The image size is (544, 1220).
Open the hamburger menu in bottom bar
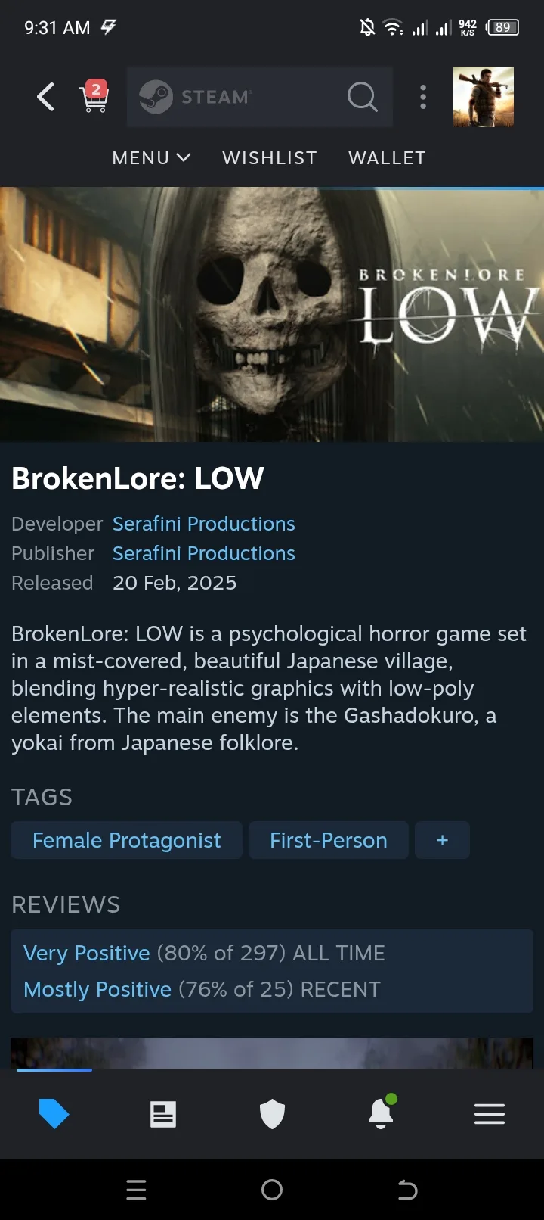coord(490,1114)
